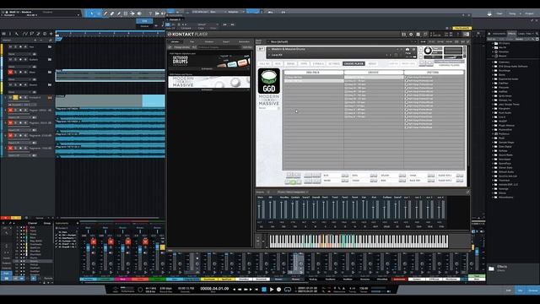Unmute the Bass track
540x304 pixels.
pos(10,72)
